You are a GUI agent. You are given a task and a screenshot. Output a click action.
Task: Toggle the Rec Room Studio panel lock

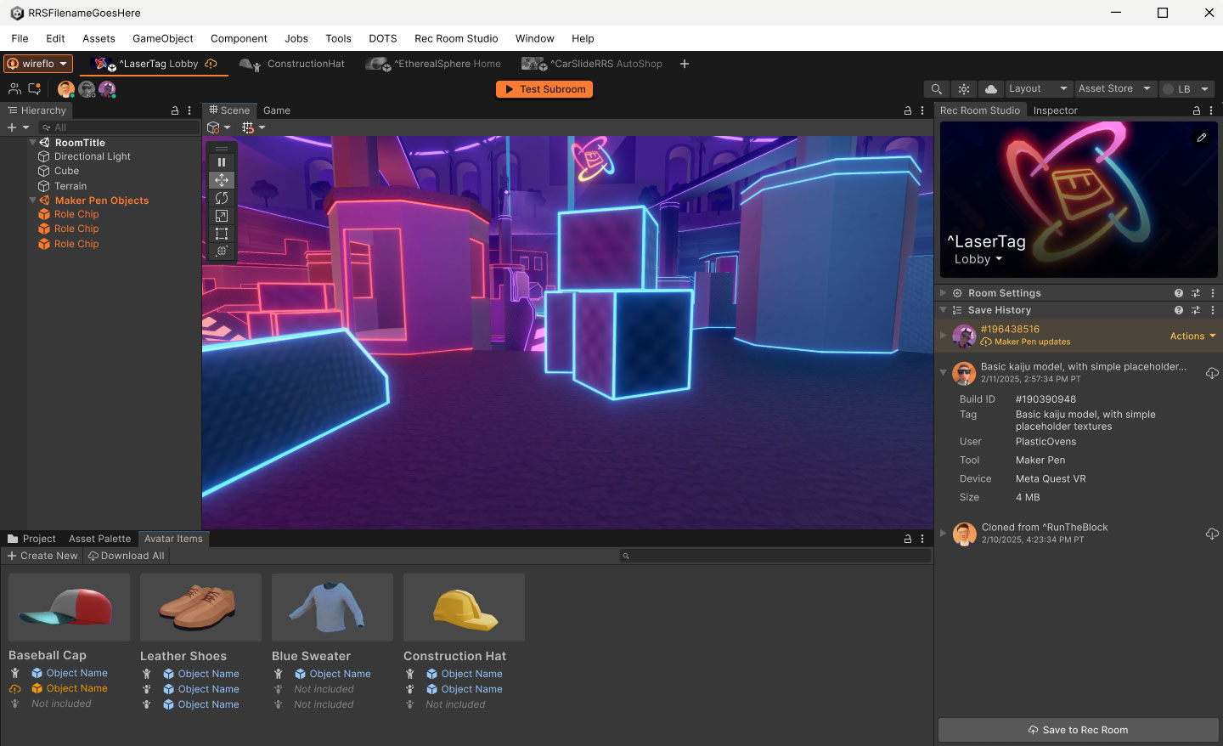pos(1197,110)
